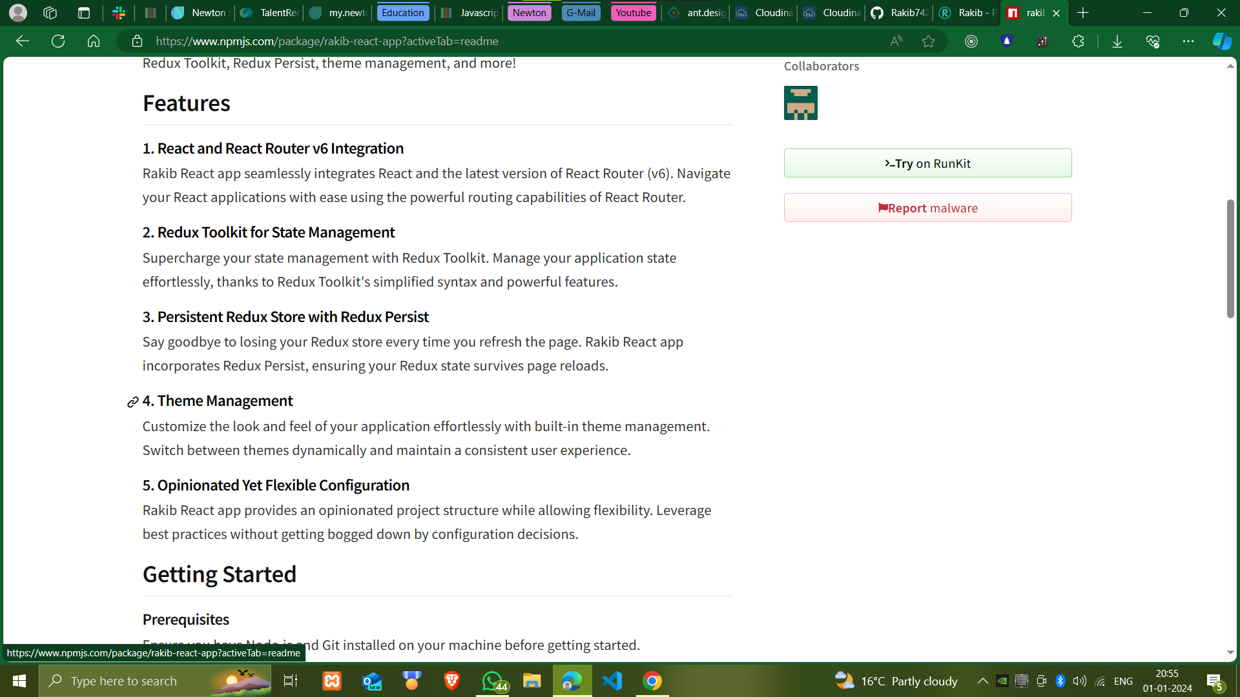Image resolution: width=1240 pixels, height=697 pixels.
Task: Open the volume control in system tray
Action: point(1080,681)
